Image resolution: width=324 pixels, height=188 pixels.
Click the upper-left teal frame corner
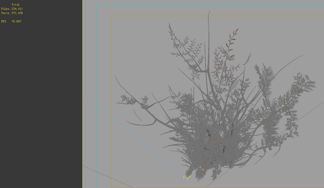[x=98, y=4]
